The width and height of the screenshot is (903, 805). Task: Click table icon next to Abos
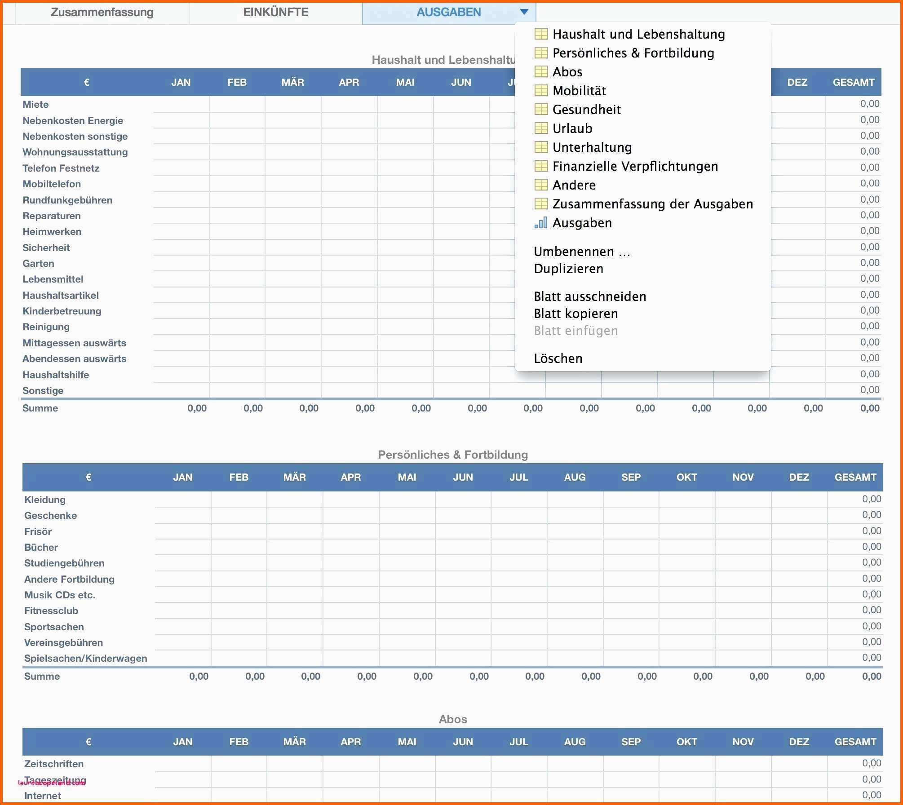[x=541, y=72]
